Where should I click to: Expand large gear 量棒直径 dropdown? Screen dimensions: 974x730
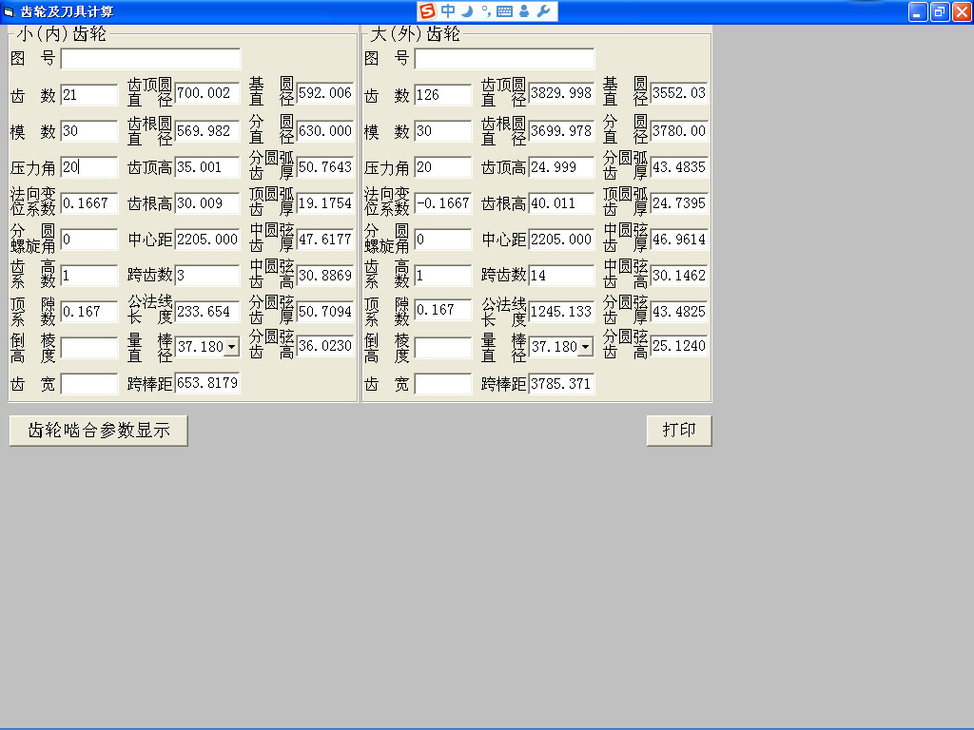585,346
